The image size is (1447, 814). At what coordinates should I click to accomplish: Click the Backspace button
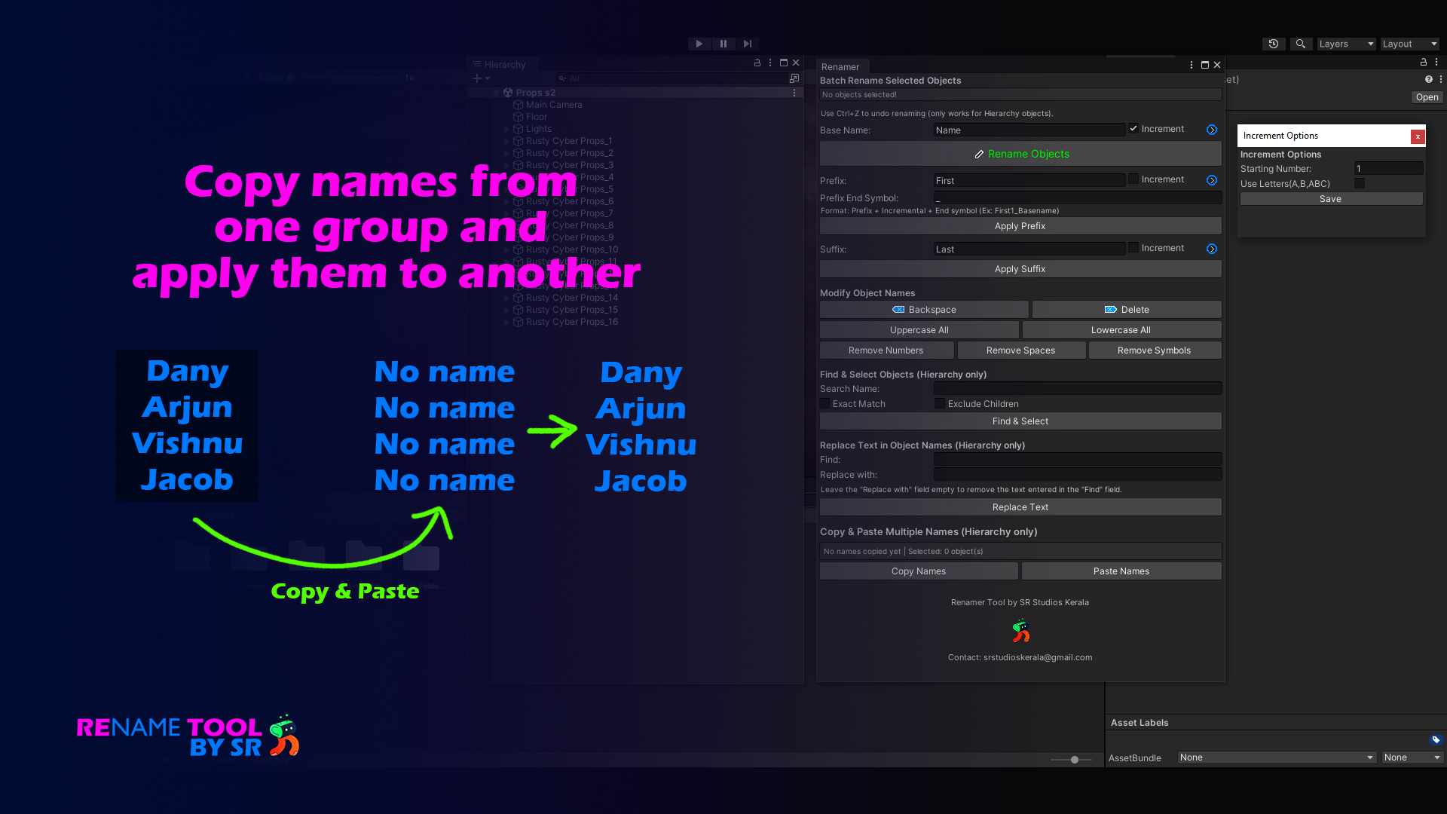pos(924,310)
